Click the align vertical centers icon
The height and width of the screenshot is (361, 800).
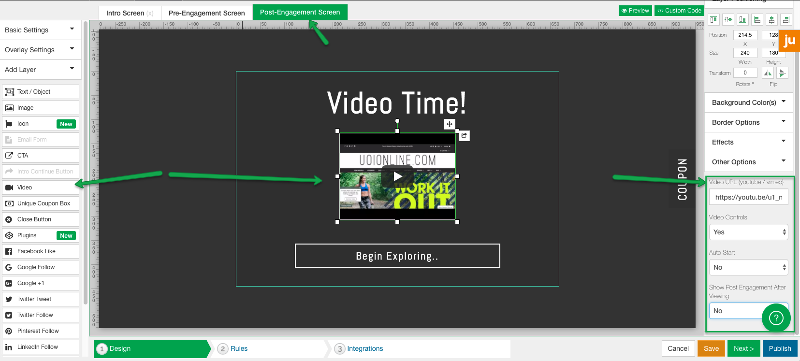click(728, 20)
